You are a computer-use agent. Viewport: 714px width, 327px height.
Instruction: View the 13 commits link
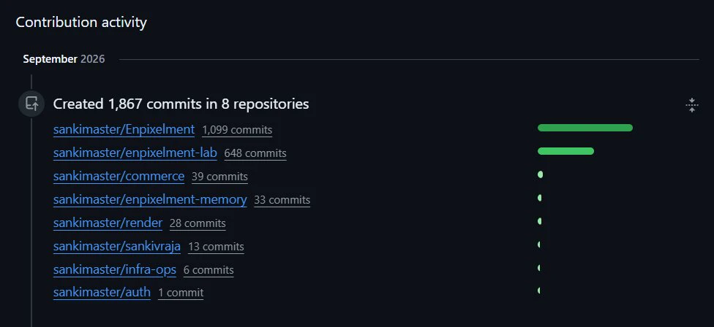coord(217,247)
